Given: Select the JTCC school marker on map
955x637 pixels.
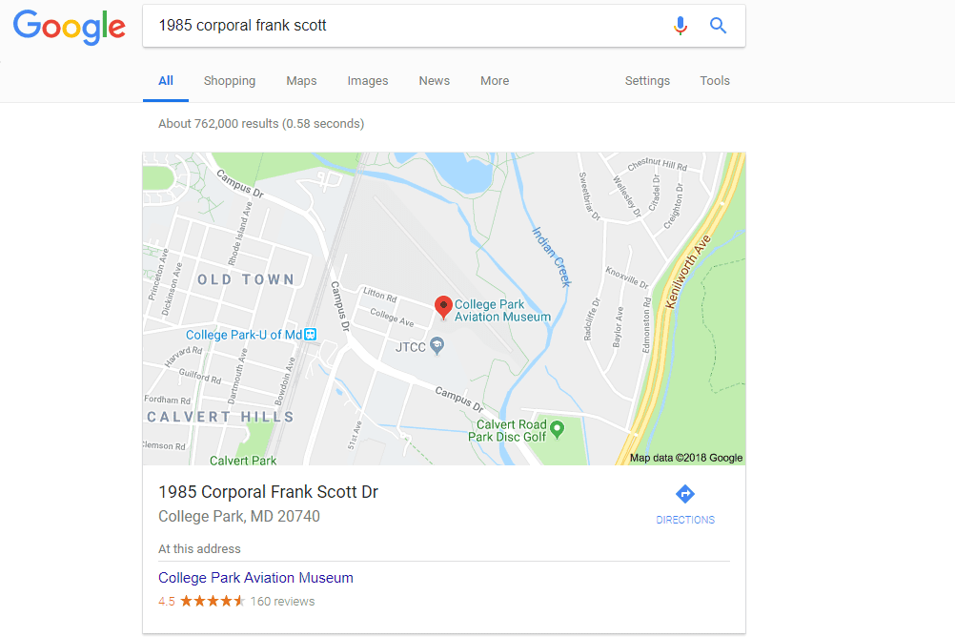Looking at the screenshot, I should click(x=437, y=346).
